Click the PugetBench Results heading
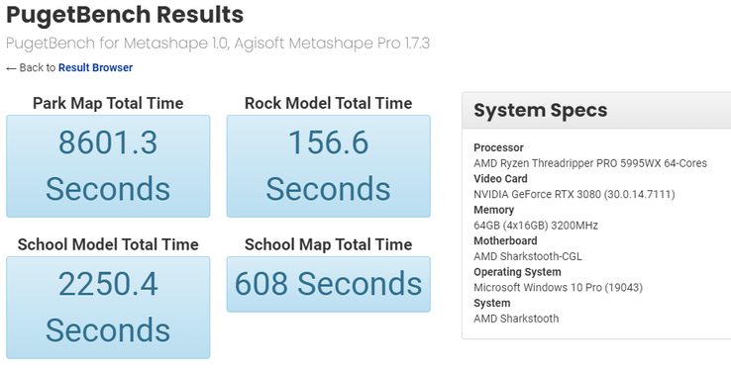This screenshot has width=731, height=372. point(125,15)
